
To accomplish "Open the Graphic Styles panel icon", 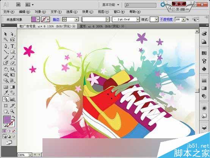I will point(204,116).
